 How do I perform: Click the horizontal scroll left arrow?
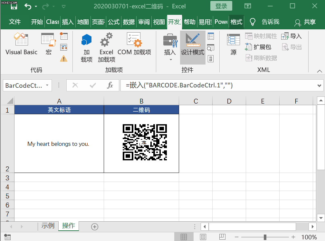click(x=205, y=226)
